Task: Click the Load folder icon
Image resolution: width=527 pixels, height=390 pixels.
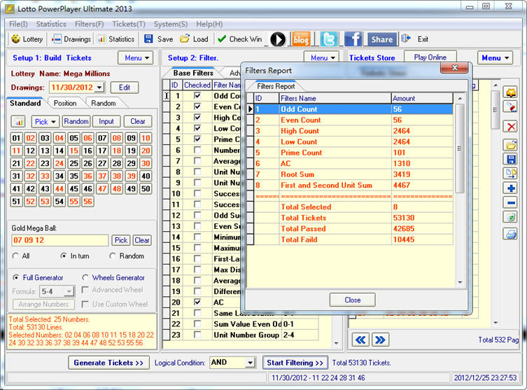Action: [x=185, y=39]
